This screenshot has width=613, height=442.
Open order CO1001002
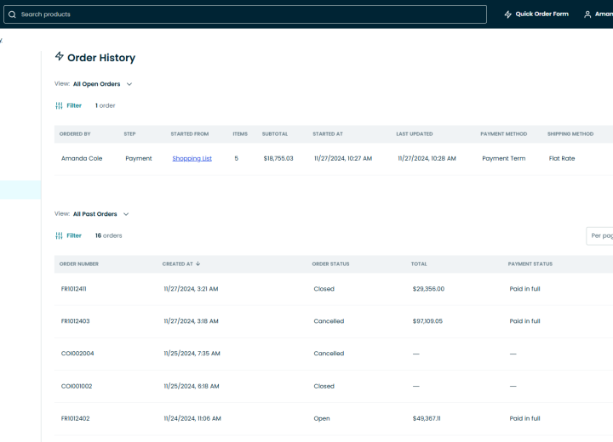[77, 386]
